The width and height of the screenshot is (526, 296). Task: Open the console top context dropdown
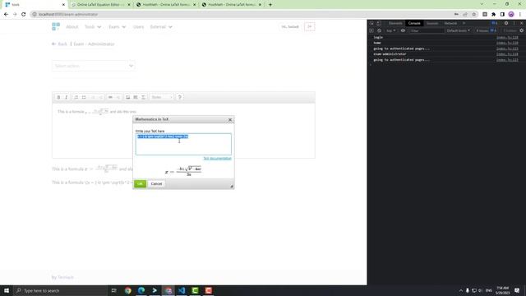pos(391,30)
